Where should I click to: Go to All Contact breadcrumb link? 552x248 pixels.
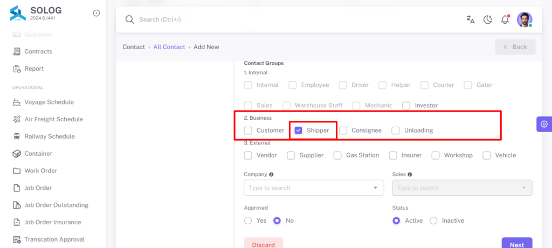pos(169,47)
